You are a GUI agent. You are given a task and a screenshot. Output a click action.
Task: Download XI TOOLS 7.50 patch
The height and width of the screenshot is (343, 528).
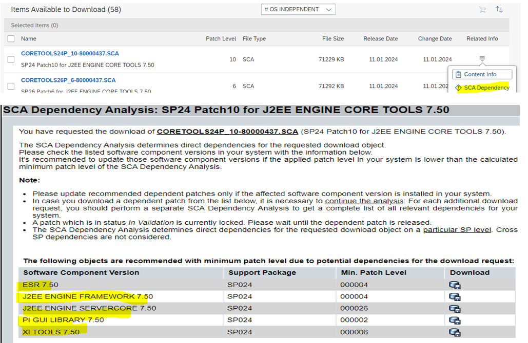click(x=454, y=332)
